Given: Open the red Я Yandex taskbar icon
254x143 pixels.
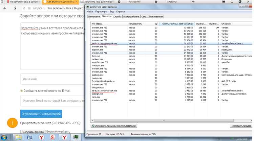Looking at the screenshot, I should tap(52, 138).
